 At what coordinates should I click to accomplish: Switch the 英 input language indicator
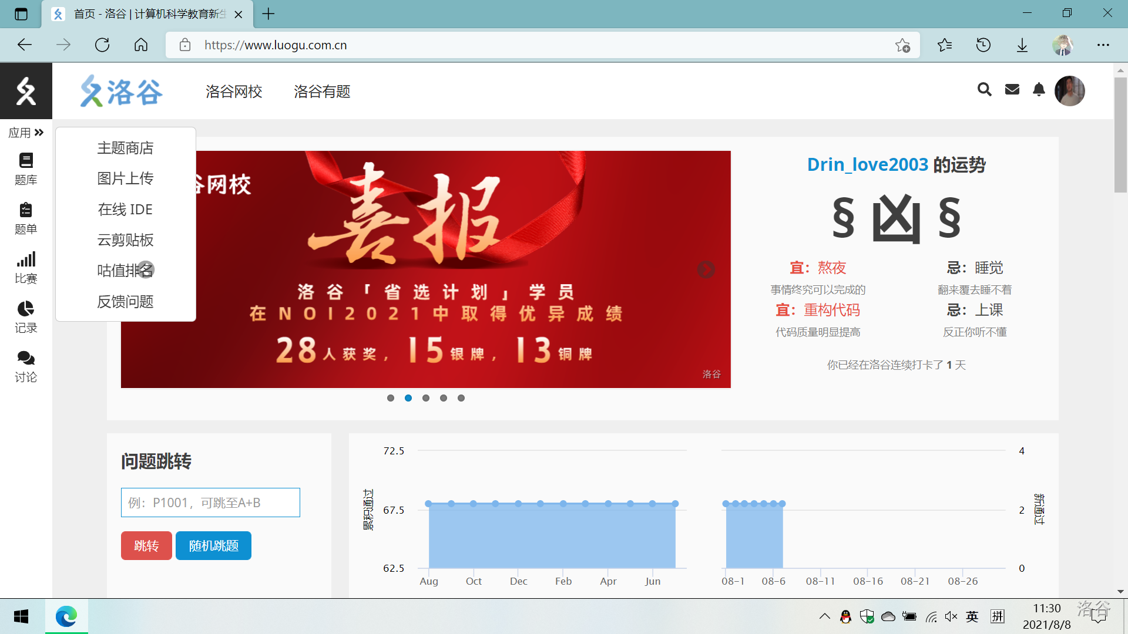pos(972,616)
